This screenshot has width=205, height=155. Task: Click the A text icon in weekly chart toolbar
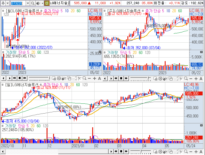[x=201, y=78]
